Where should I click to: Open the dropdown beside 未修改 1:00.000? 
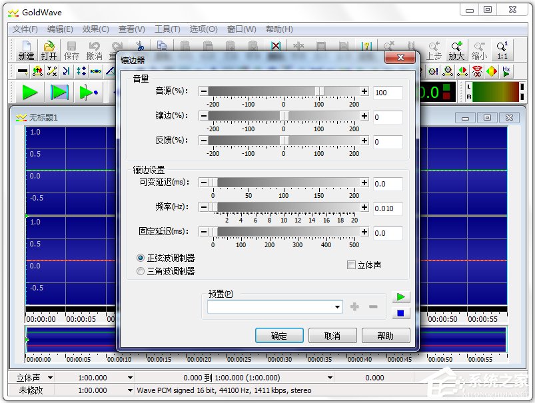point(130,390)
